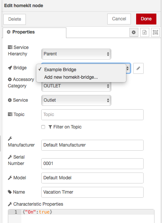Click Name field Vacation Timer
The image size is (162, 223).
coord(92,192)
